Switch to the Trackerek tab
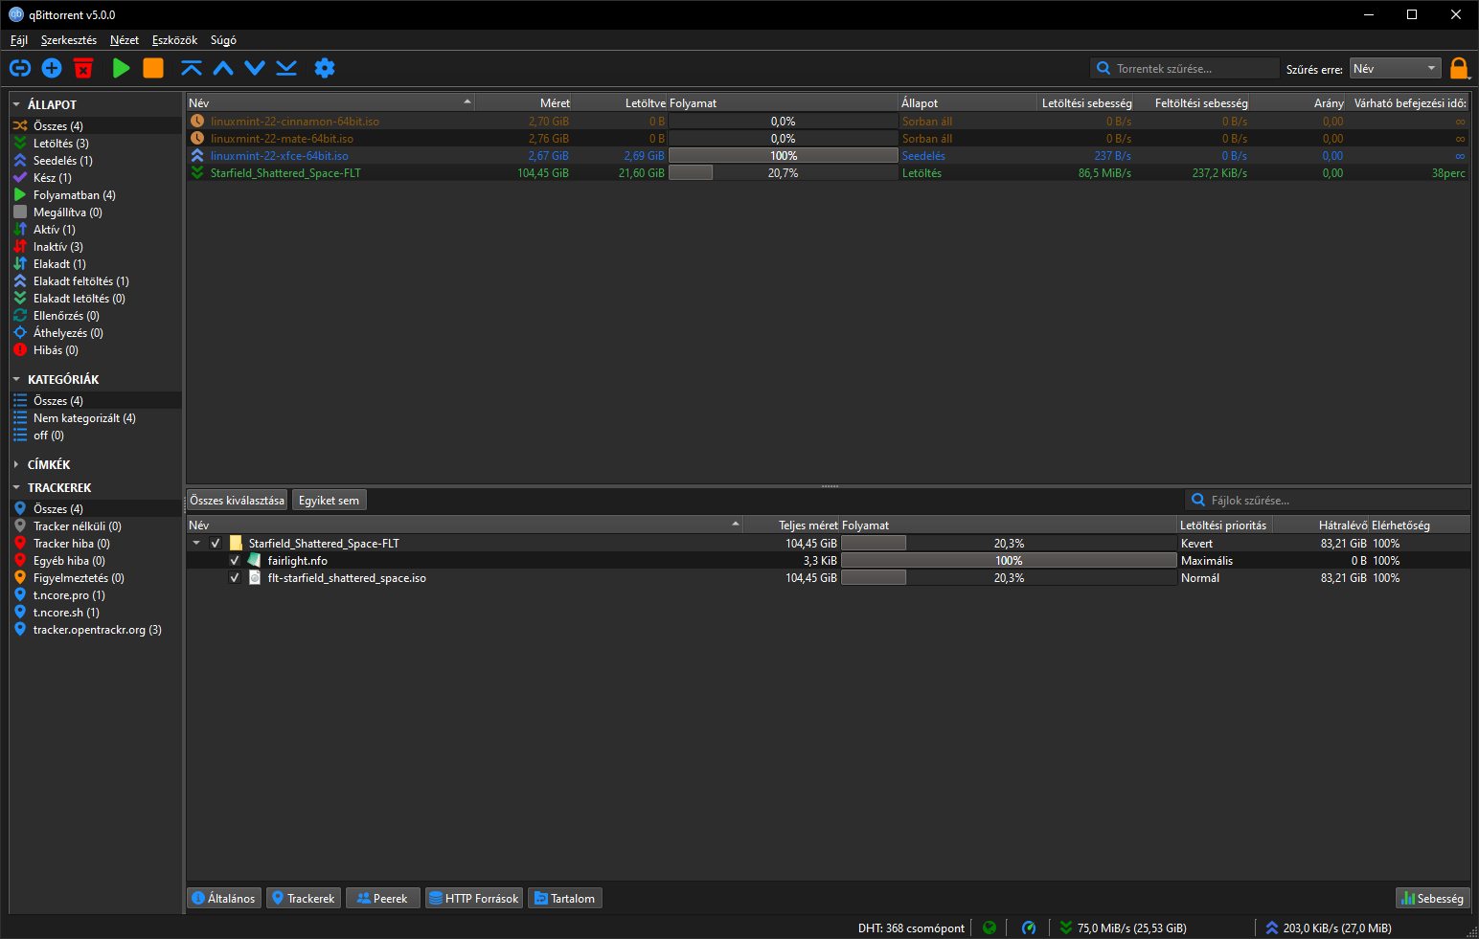 [x=303, y=898]
